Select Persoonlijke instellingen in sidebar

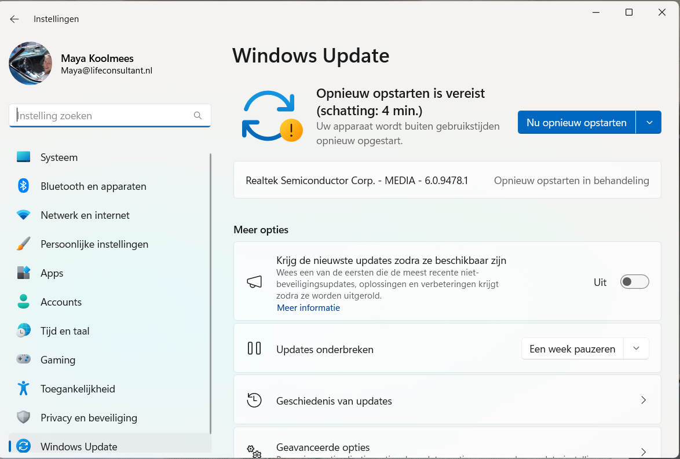pyautogui.click(x=109, y=244)
